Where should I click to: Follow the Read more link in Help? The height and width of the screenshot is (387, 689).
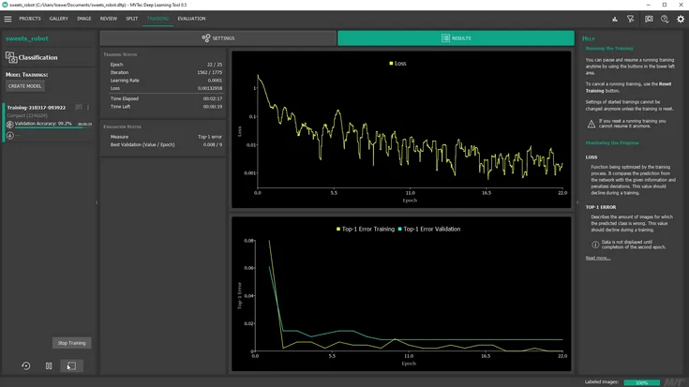[597, 258]
